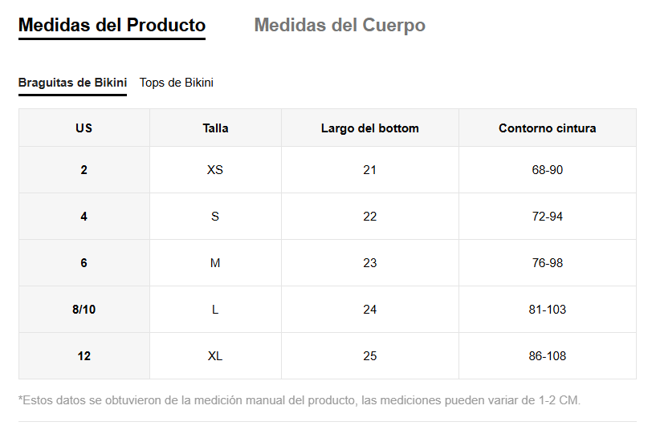Click the 81-103 waist measurement cell
Screen dimensions: 652x442
(547, 310)
